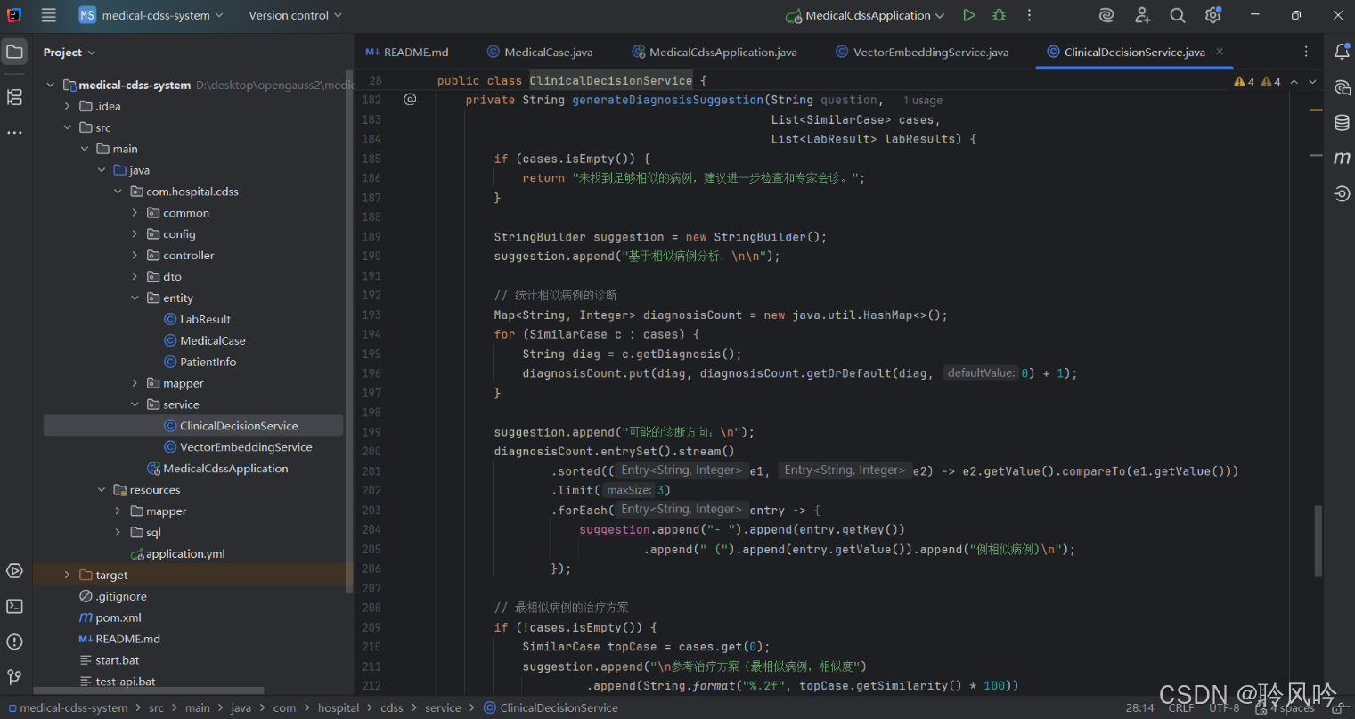Click the 'service' breadcrumb in navigation bar
Screen dimensions: 1355x719
[x=443, y=707]
